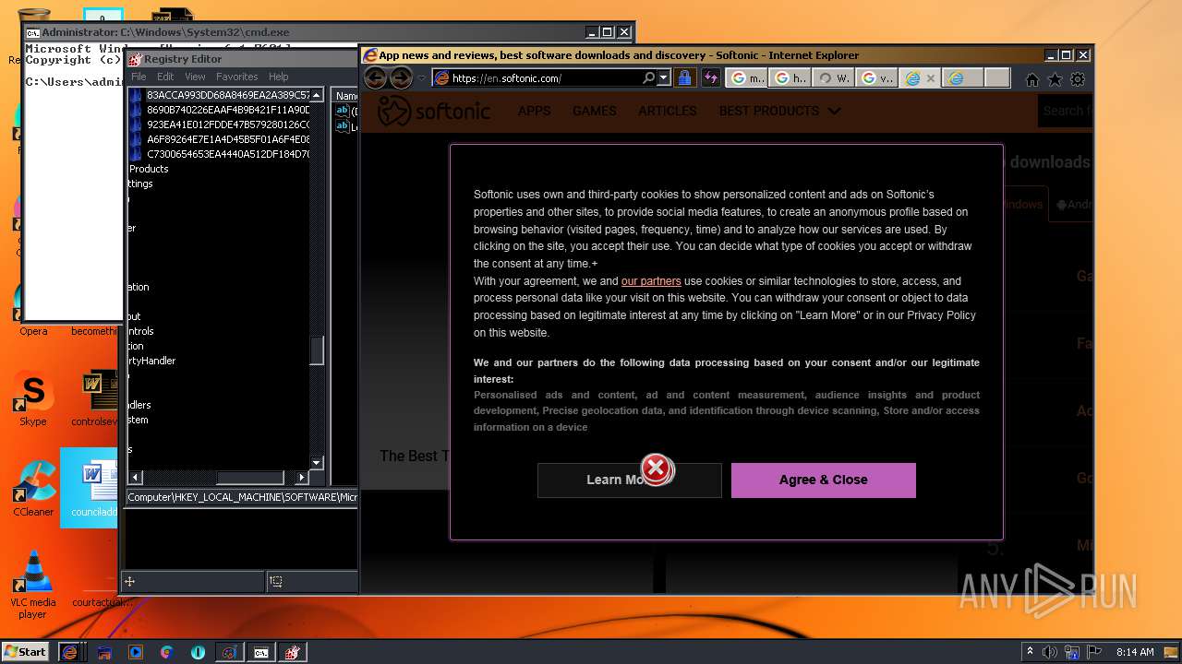Click the registry tree horizontal scrollbar thumb
Screen dimensions: 1182x664
[249, 478]
